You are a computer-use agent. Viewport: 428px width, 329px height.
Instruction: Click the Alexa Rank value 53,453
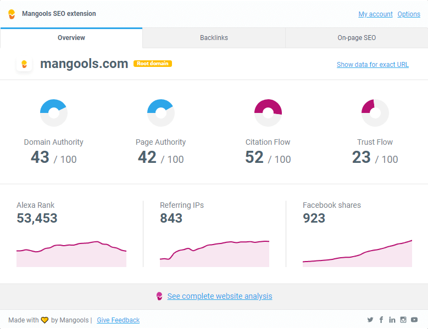[x=37, y=218]
